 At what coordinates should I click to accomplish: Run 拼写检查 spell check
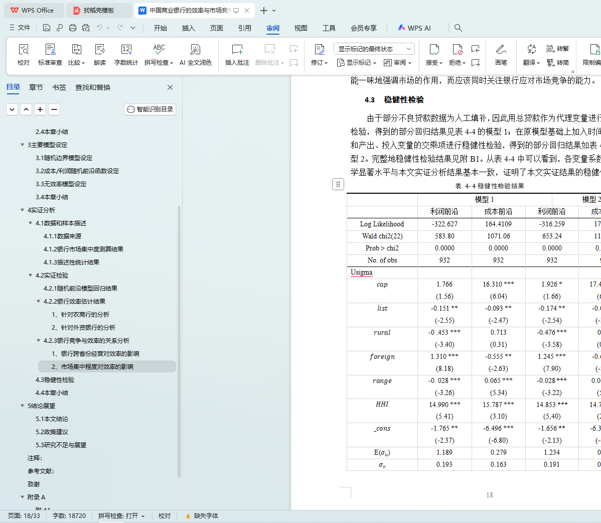point(159,54)
